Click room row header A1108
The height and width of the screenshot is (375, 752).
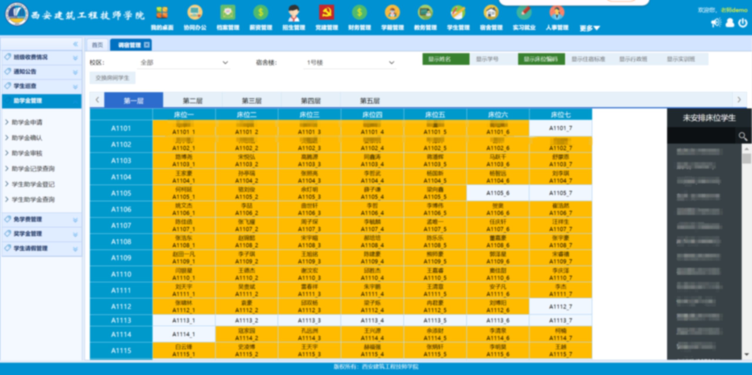click(x=121, y=242)
